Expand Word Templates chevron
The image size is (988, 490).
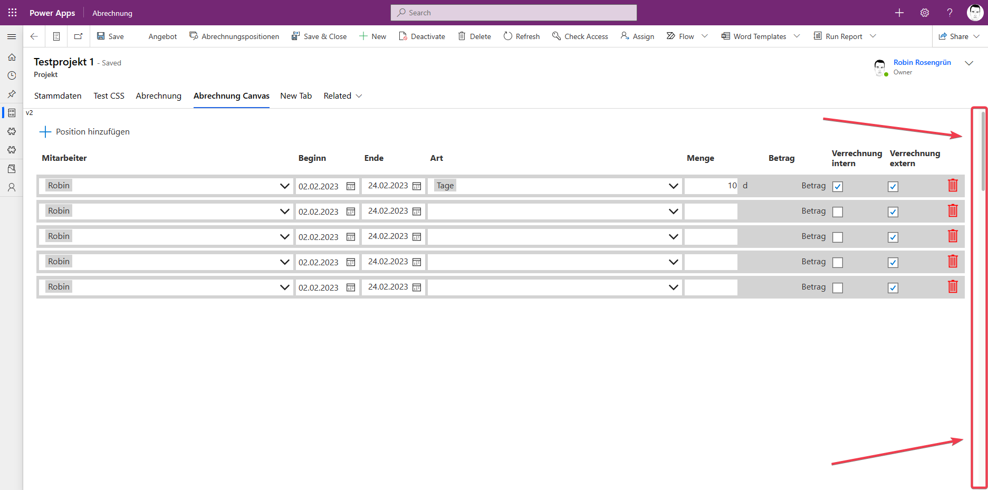[797, 36]
